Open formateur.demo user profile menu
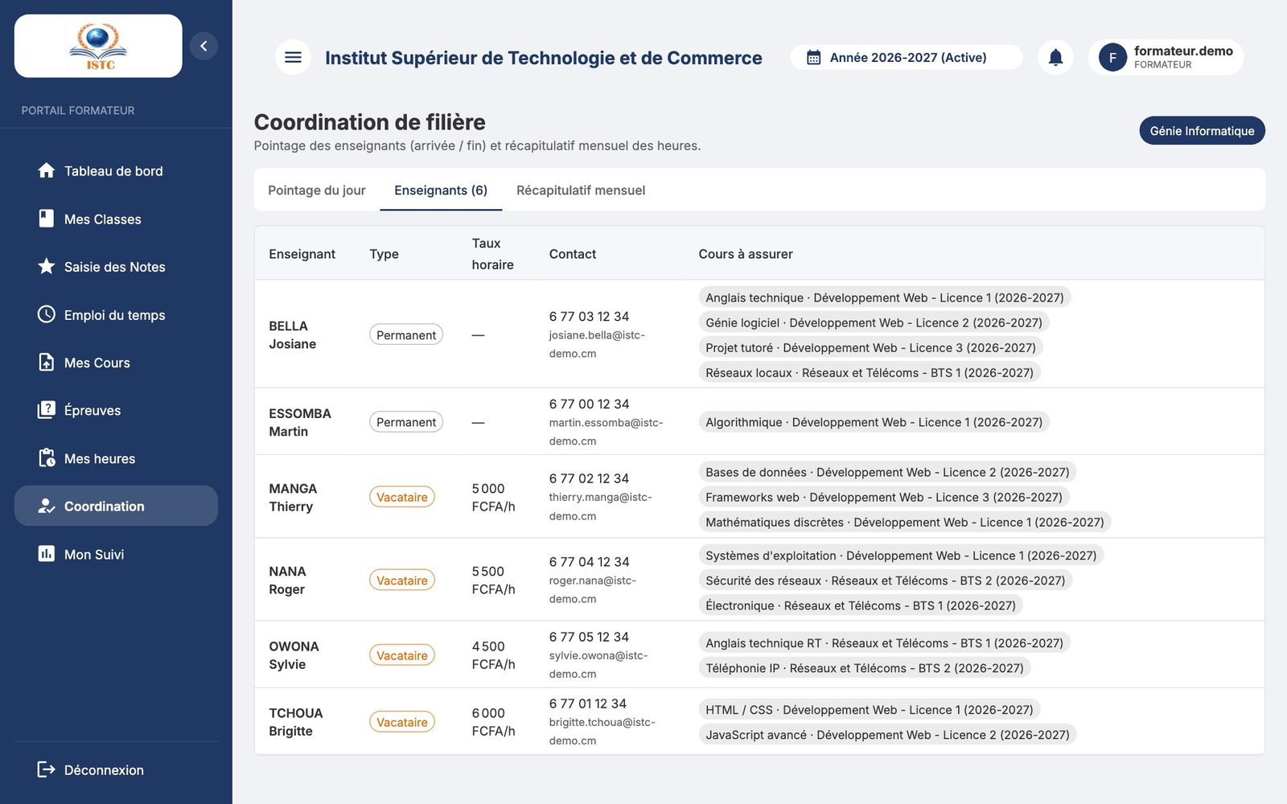The height and width of the screenshot is (804, 1287). (1166, 57)
